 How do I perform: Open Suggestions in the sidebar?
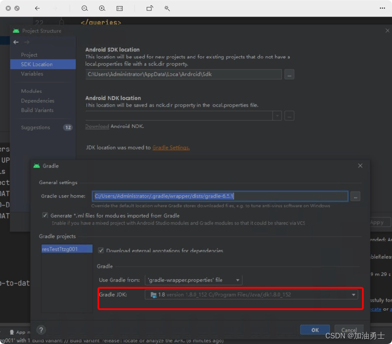click(x=35, y=127)
